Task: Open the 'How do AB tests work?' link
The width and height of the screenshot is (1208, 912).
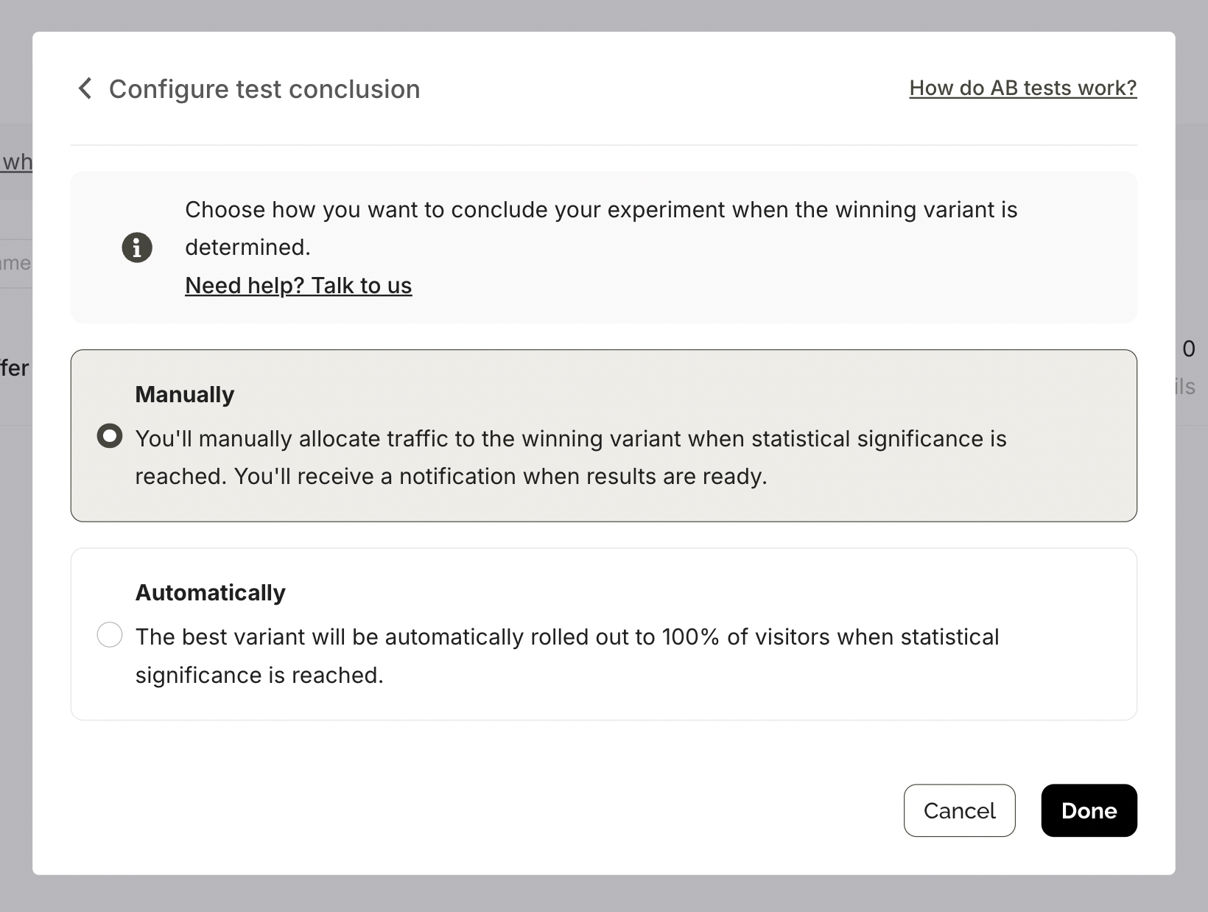Action: coord(1022,88)
